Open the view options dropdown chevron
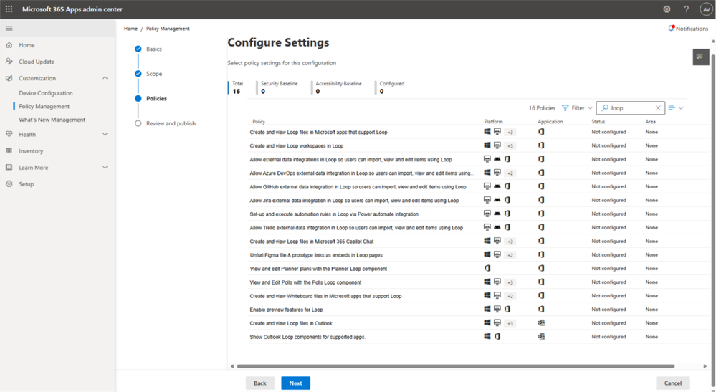Screen dimensions: 716x392 pyautogui.click(x=681, y=108)
